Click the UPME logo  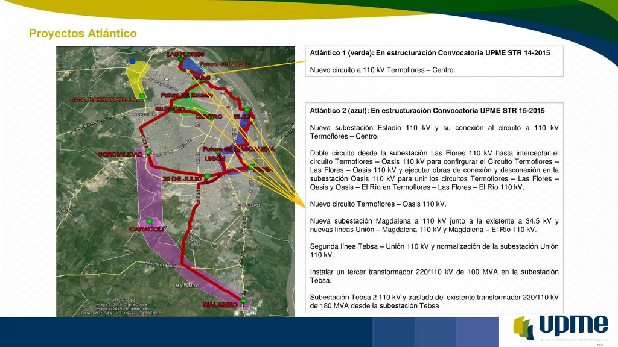tap(561, 327)
